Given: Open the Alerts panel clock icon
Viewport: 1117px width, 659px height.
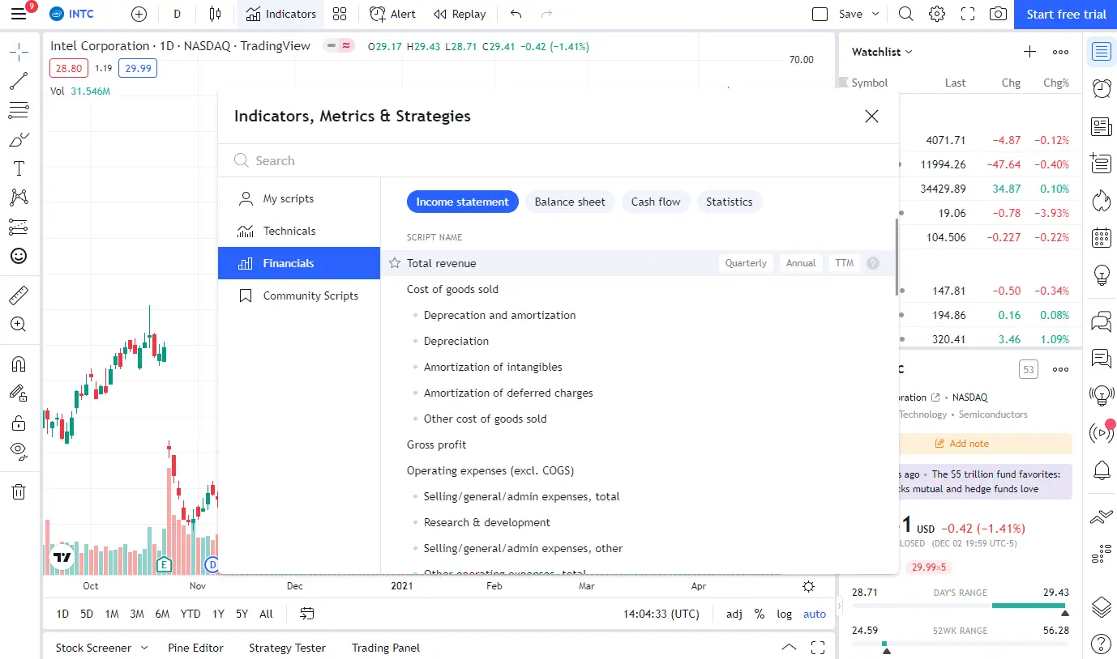Looking at the screenshot, I should tap(1101, 88).
